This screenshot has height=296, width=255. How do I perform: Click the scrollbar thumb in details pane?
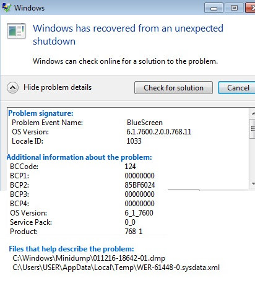click(253, 129)
